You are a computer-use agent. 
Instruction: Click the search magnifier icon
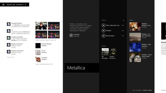pyautogui.click(x=26, y=5)
